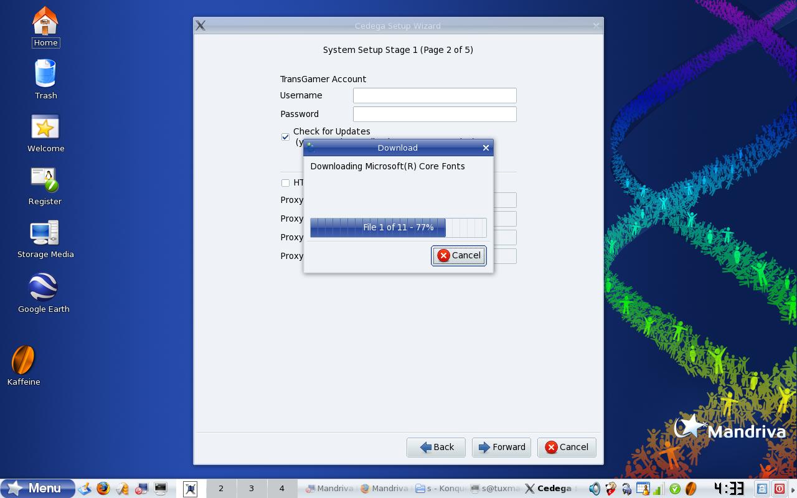Click the 4:33 panel clock
The width and height of the screenshot is (797, 498).
(729, 488)
